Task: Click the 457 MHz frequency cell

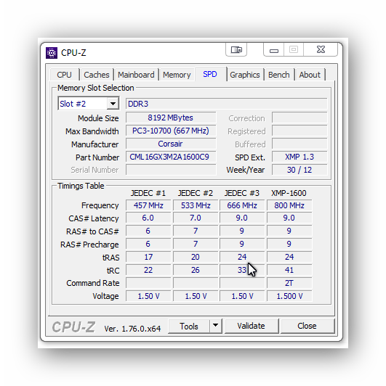Action: (148, 205)
